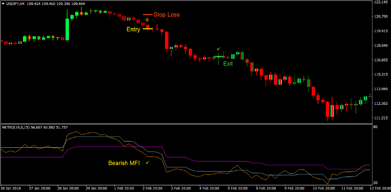Click the 12 Feb 20:00 time label
391x192 pixels.
[380, 188]
